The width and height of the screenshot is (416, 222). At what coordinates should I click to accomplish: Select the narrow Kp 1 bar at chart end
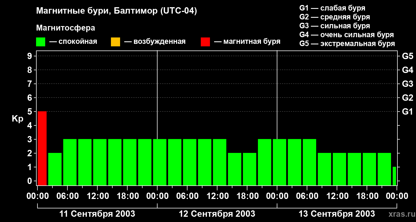(x=394, y=176)
